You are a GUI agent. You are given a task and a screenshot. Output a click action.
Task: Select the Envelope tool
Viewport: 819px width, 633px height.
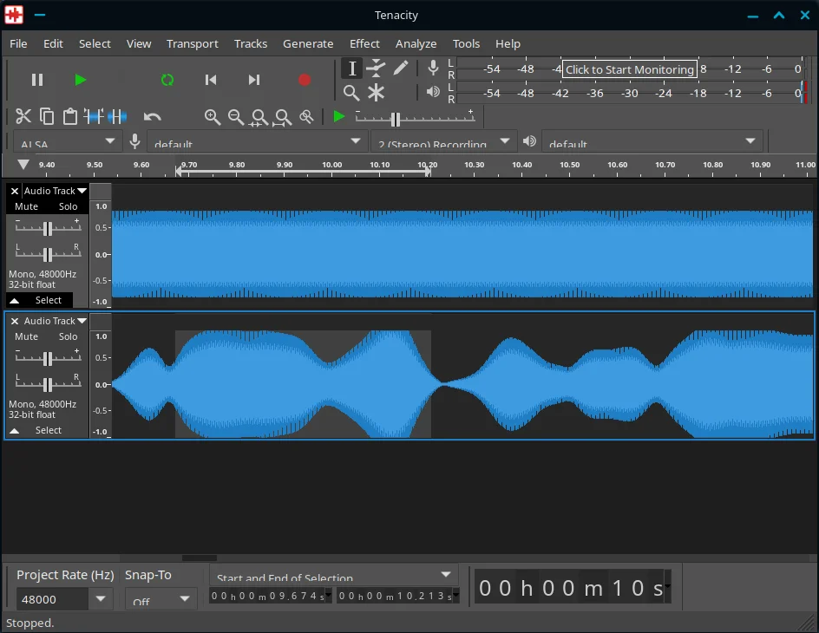coord(376,69)
